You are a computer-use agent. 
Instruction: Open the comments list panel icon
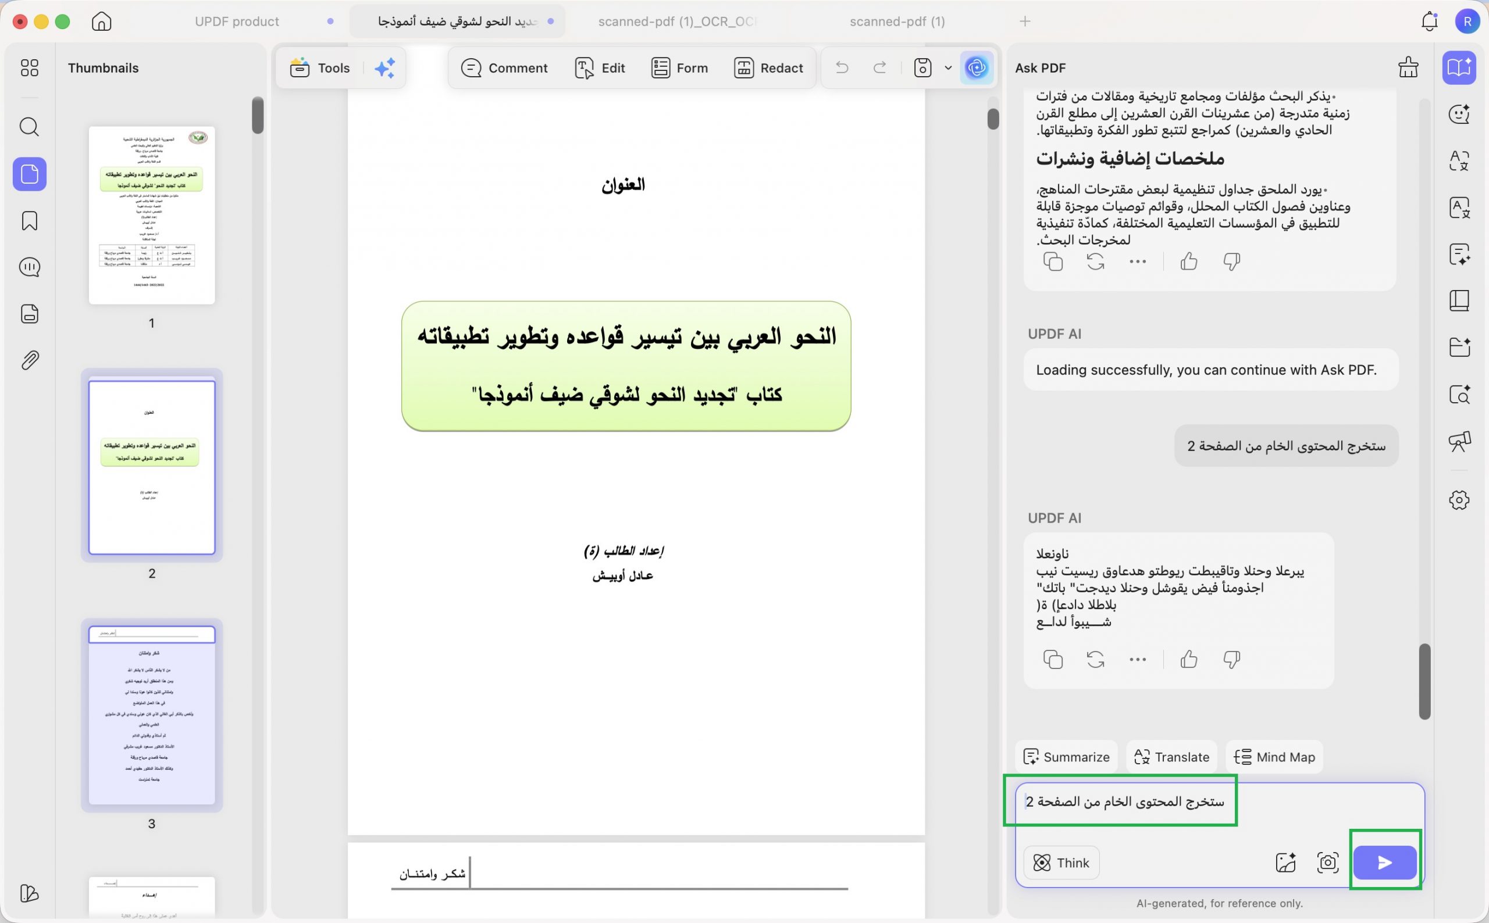click(x=29, y=267)
